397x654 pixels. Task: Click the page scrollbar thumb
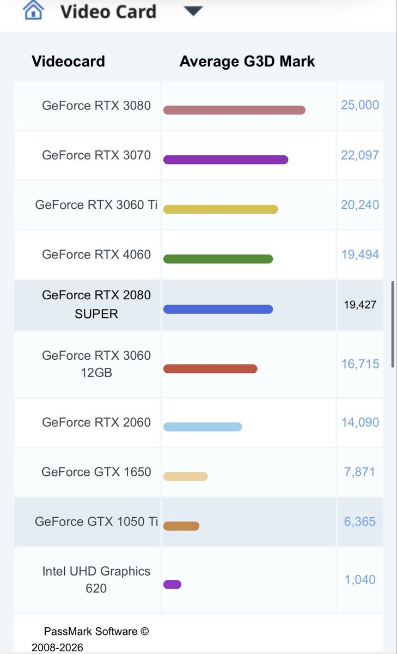click(x=393, y=325)
